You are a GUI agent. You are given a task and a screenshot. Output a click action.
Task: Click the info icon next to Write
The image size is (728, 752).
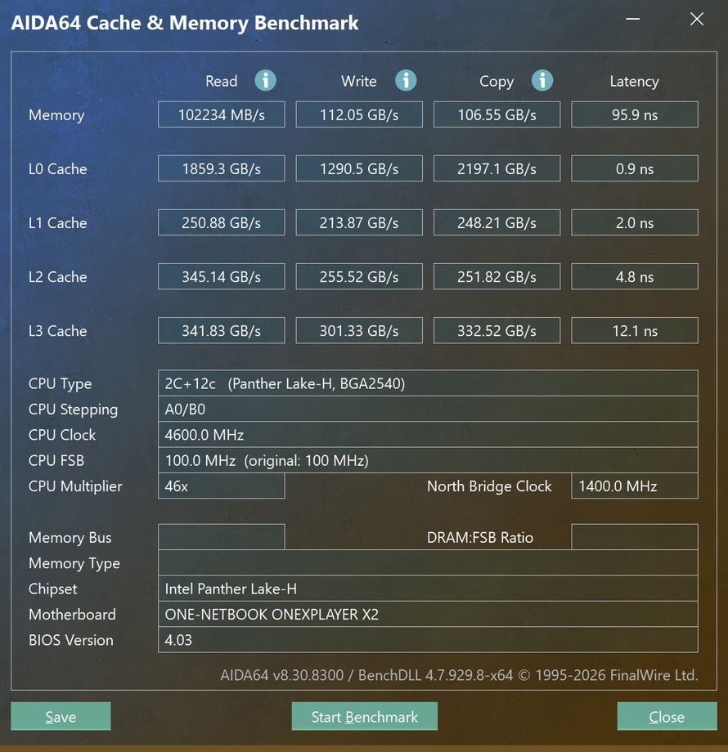click(x=406, y=81)
